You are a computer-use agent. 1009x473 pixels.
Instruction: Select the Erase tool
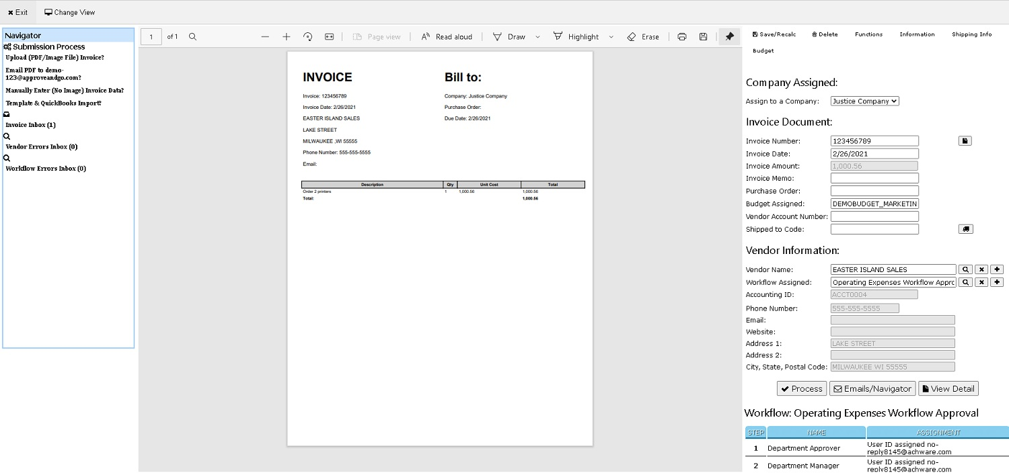(x=643, y=37)
